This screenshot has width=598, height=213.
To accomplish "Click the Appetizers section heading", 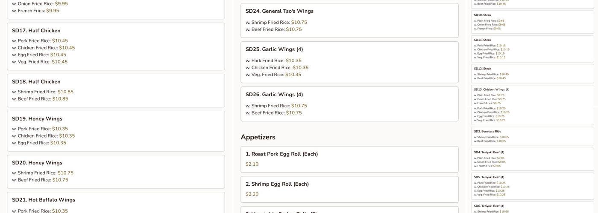I will pyautogui.click(x=258, y=137).
